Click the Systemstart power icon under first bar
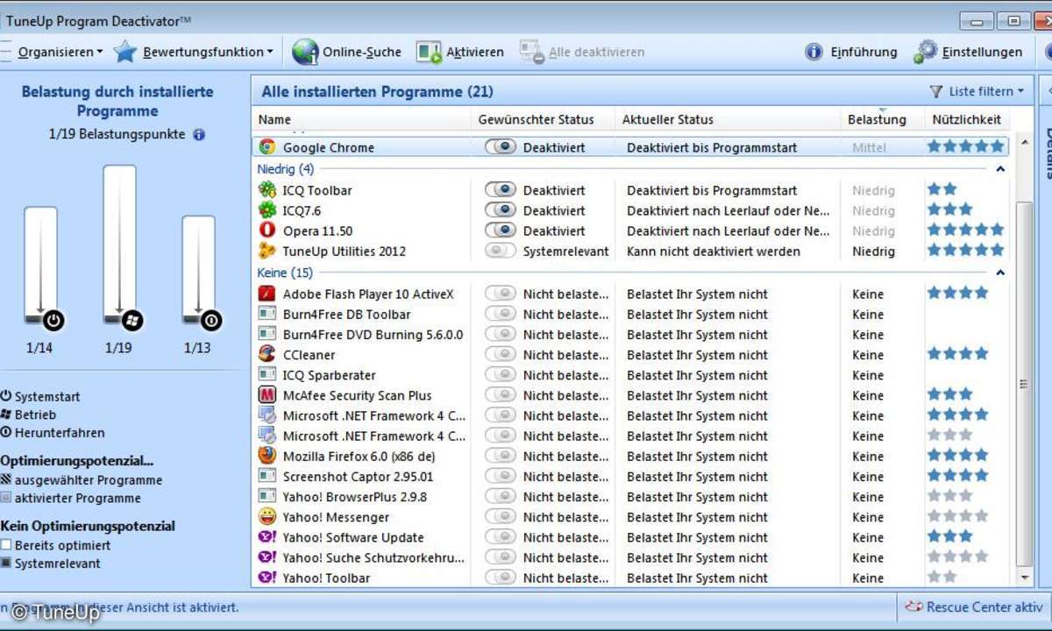Viewport: 1052px width, 631px height. (53, 321)
